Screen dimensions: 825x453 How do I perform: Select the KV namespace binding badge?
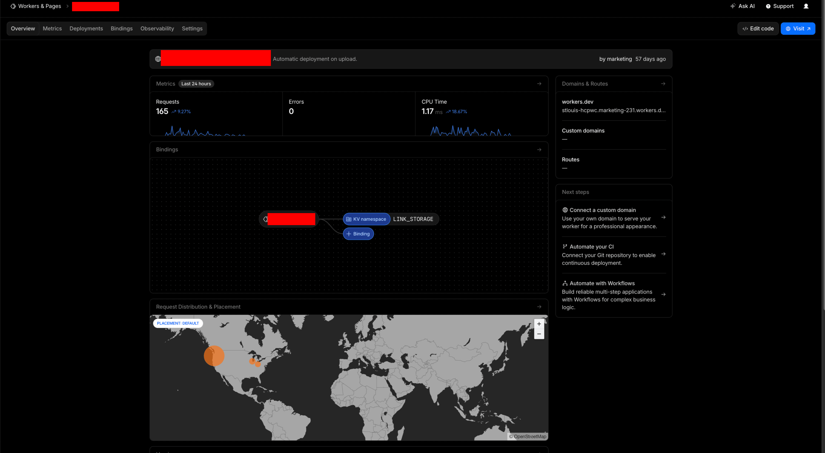pos(366,219)
